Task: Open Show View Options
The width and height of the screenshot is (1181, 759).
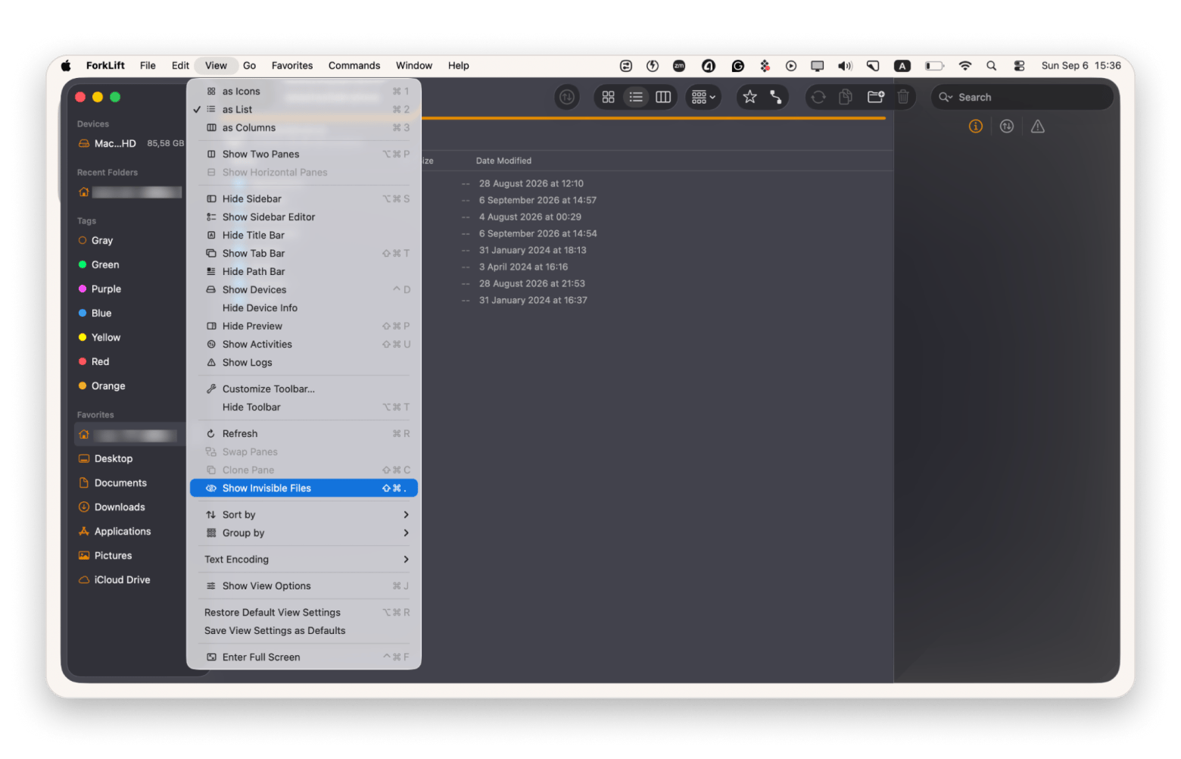Action: click(304, 586)
